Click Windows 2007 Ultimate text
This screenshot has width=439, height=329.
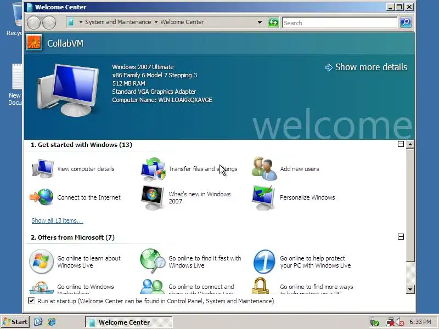[143, 67]
